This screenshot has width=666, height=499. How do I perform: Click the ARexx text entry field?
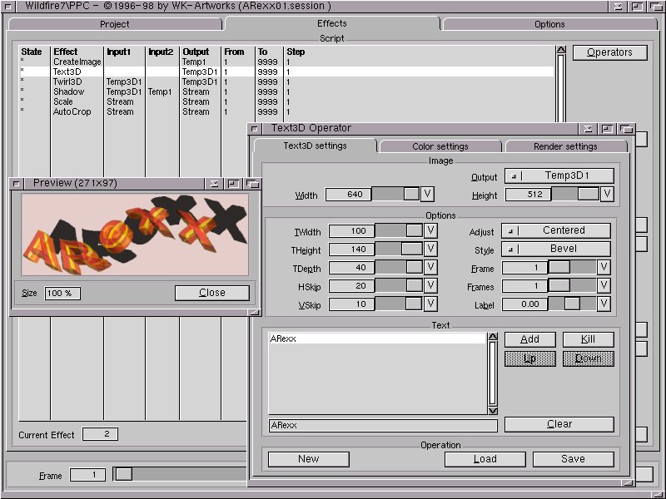383,426
